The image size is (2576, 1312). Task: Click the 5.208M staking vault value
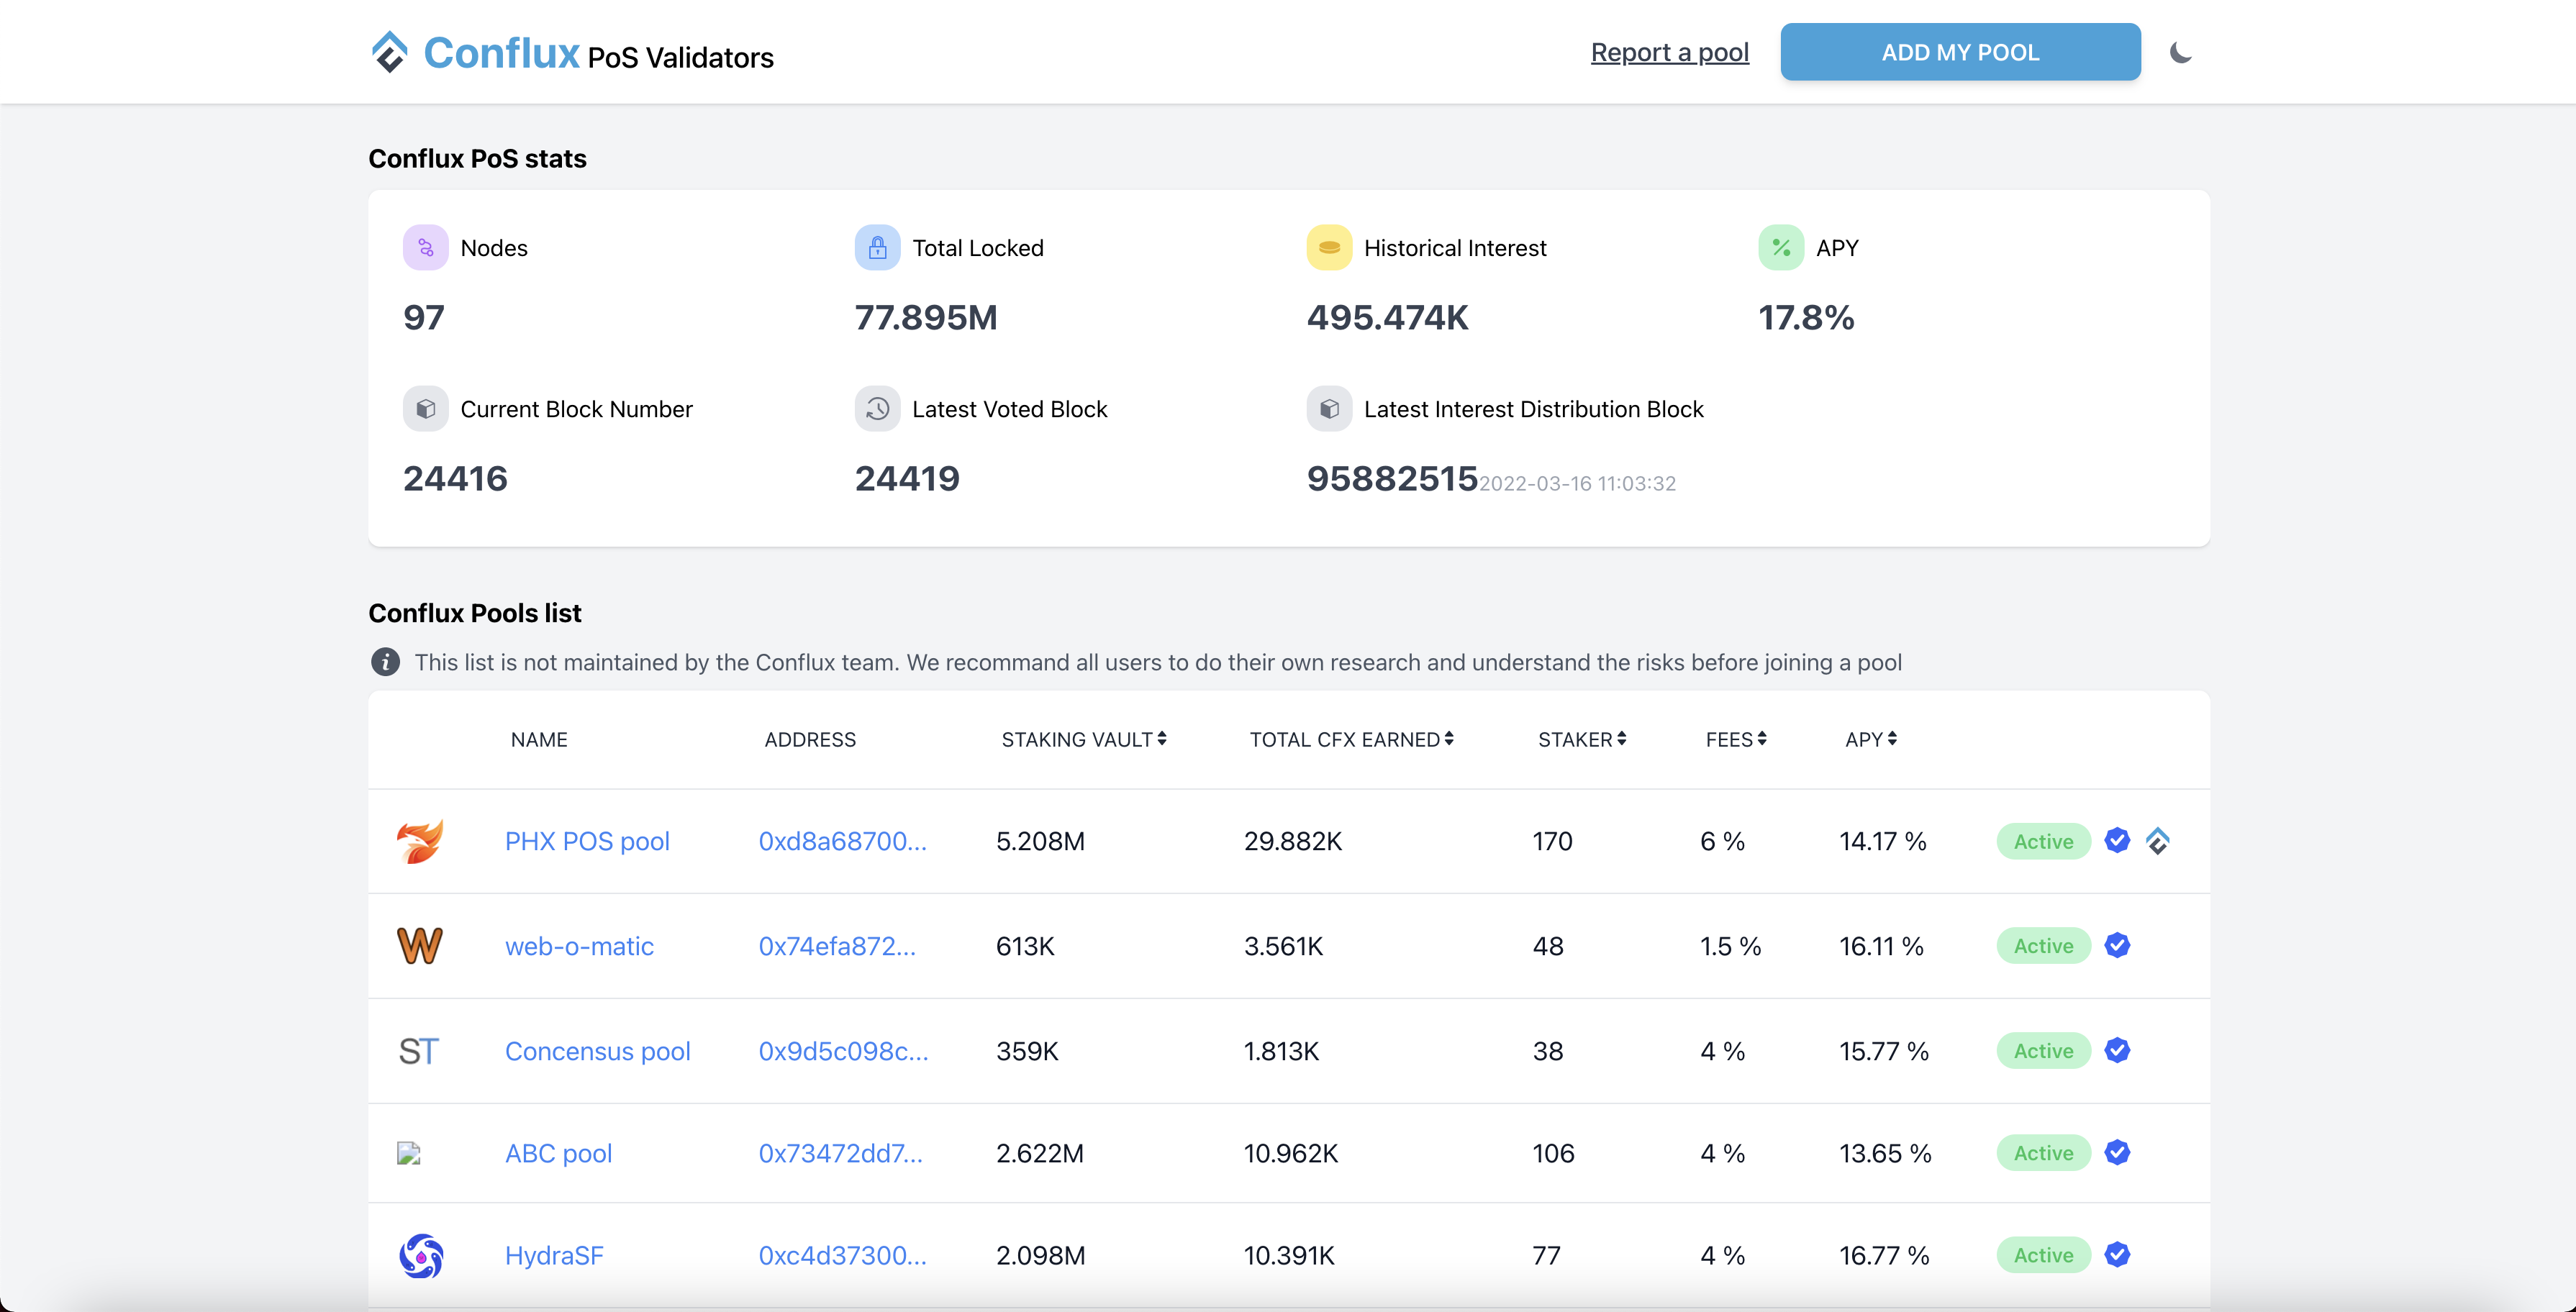(1040, 841)
